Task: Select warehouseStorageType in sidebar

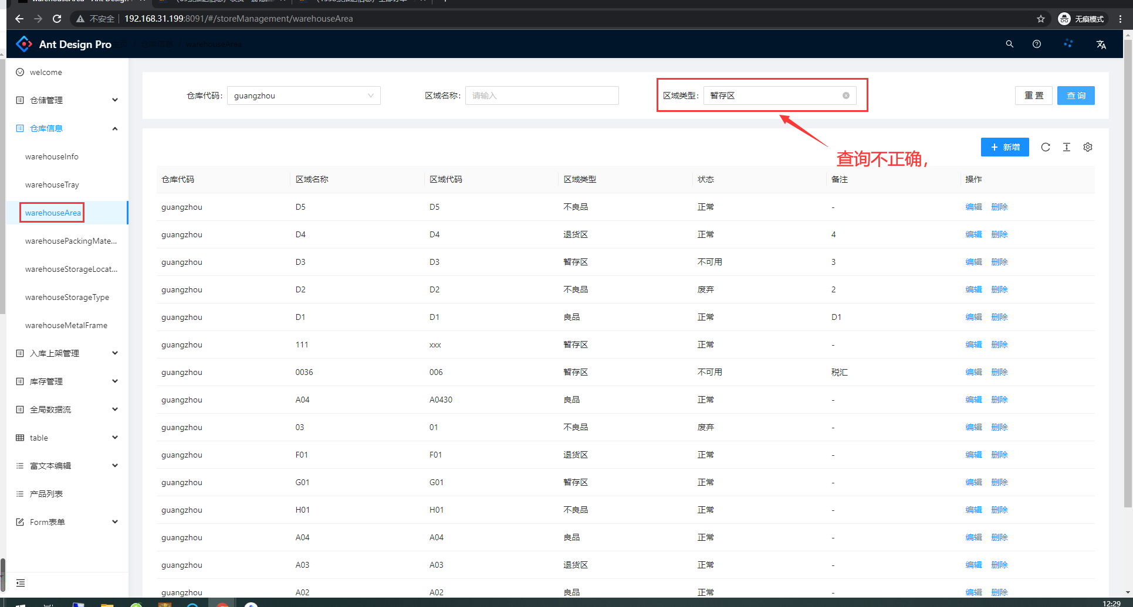Action: [x=67, y=297]
